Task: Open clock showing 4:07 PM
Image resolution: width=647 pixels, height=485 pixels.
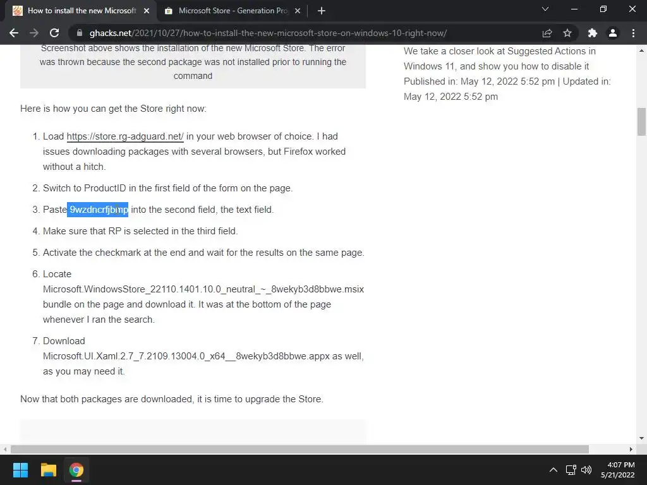Action: [617, 470]
